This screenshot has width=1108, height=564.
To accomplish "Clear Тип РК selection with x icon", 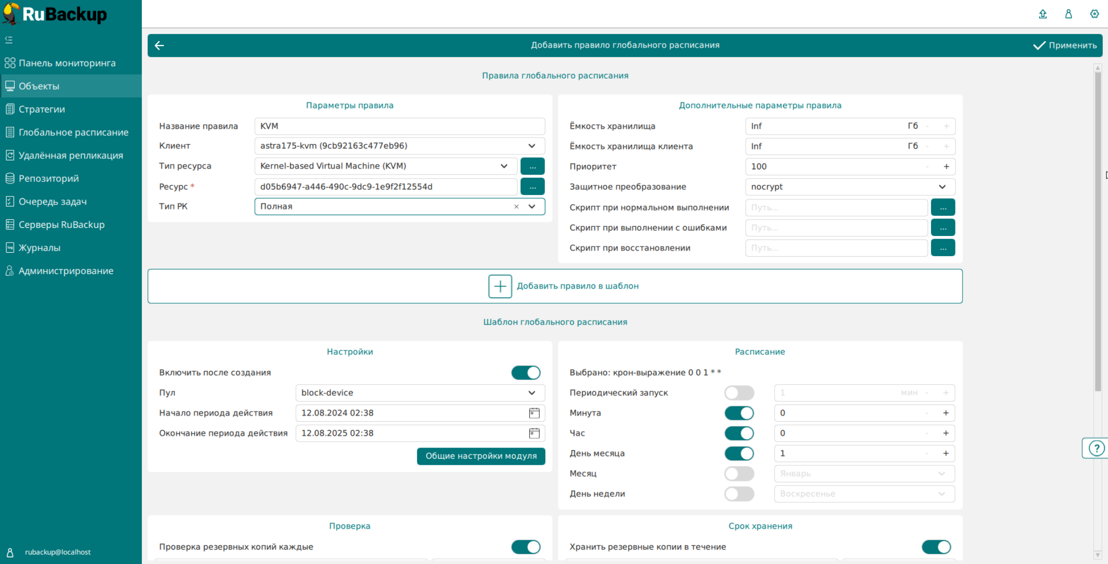I will click(516, 207).
